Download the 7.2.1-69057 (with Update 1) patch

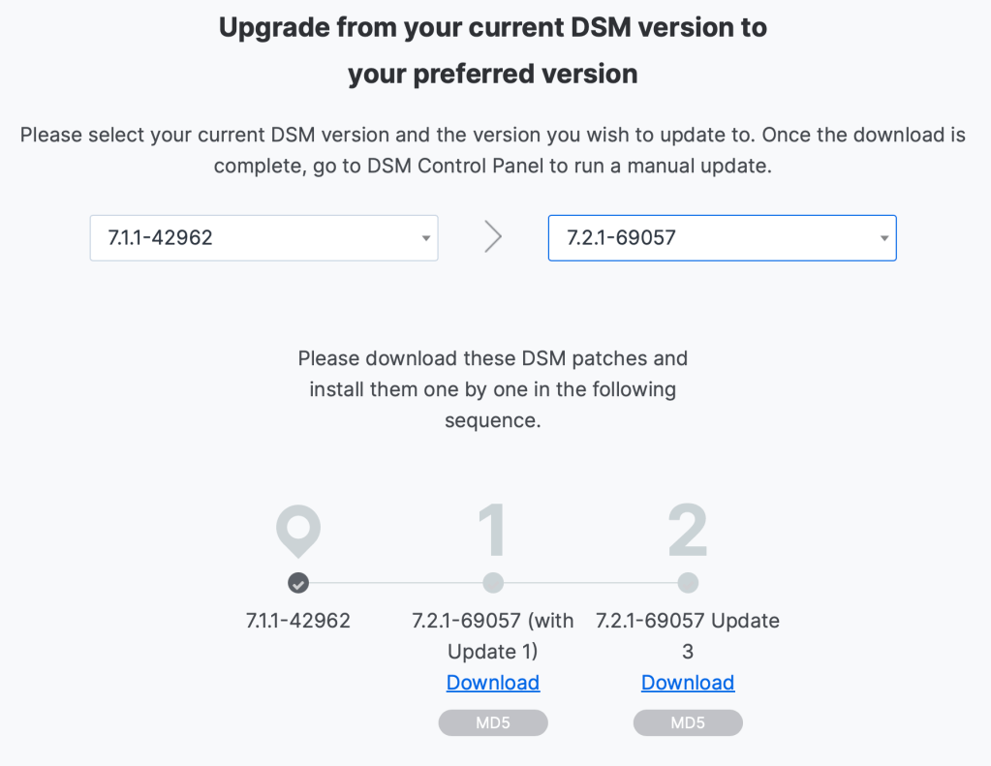pyautogui.click(x=493, y=683)
